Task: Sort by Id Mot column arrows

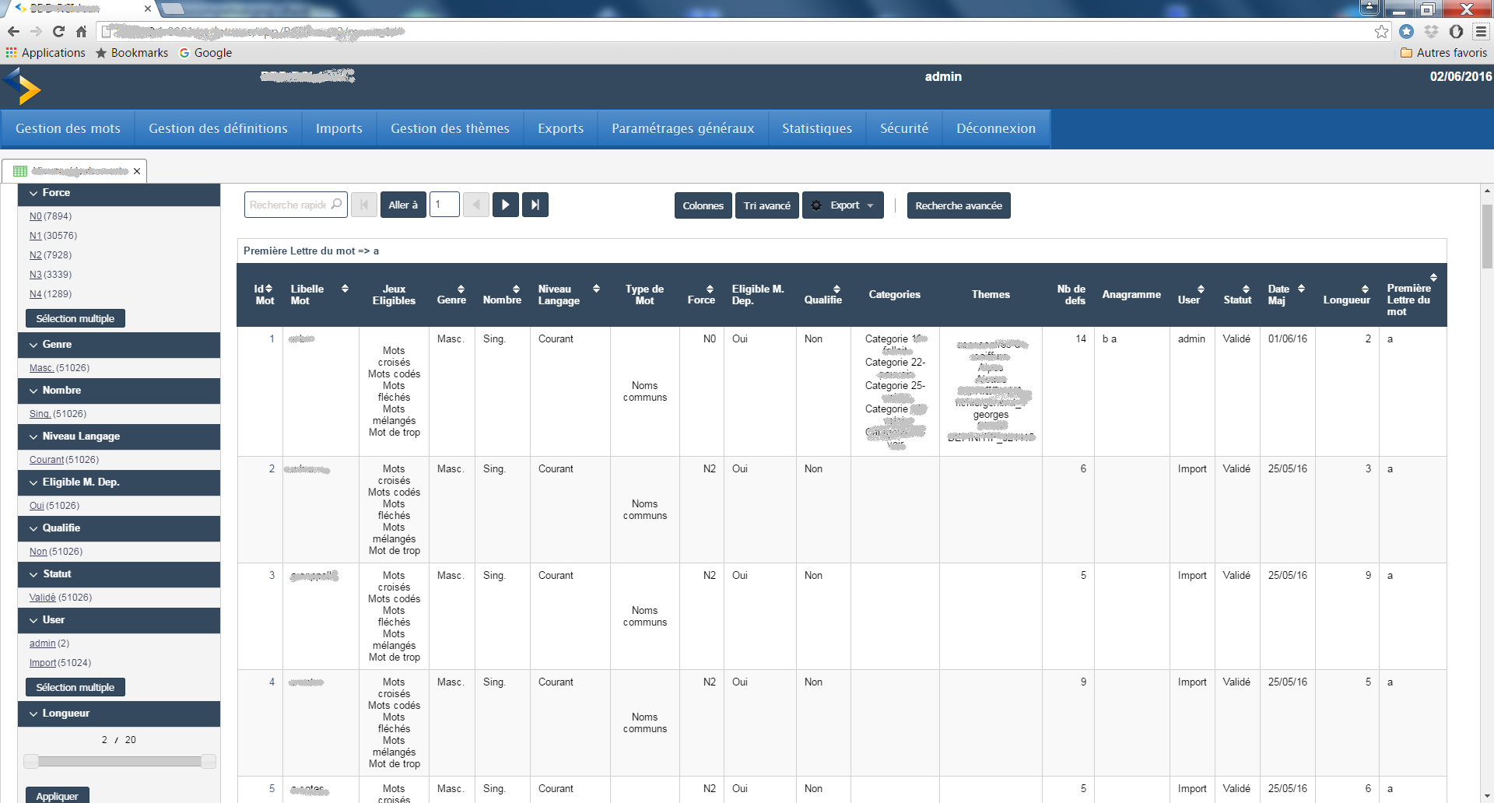Action: click(x=268, y=289)
